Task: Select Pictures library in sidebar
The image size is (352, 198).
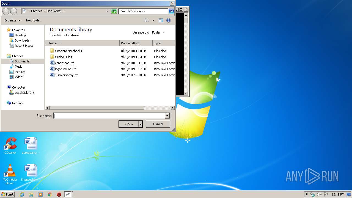Action: pos(20,72)
